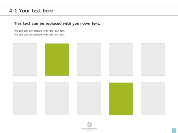This screenshot has width=178, height=133.
Task: Click the tiny tagline beneath BP&Solution
Action: pos(90,130)
